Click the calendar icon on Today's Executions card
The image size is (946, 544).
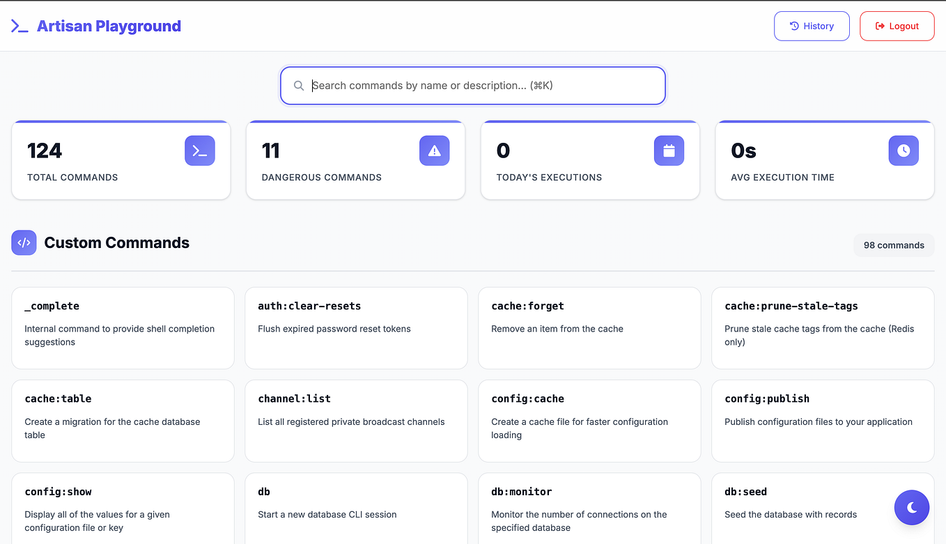(669, 150)
